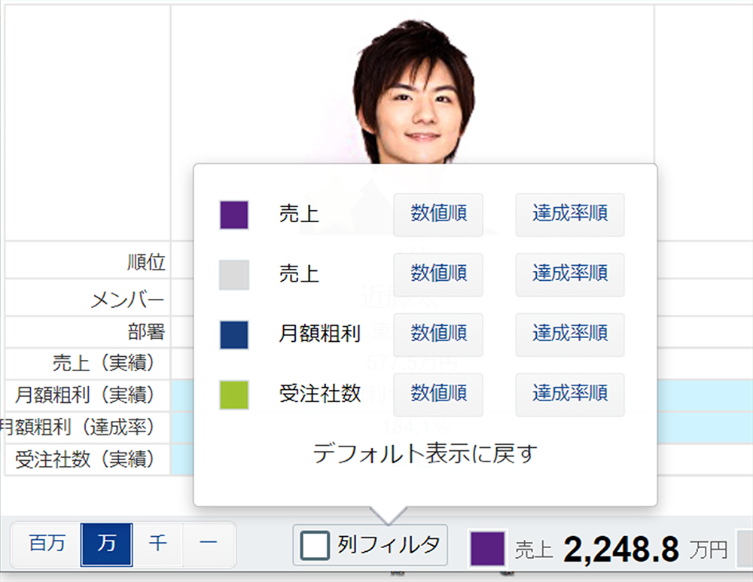Sort gray 売上 by 数値順
Viewport: 753px width, 582px height.
point(438,275)
